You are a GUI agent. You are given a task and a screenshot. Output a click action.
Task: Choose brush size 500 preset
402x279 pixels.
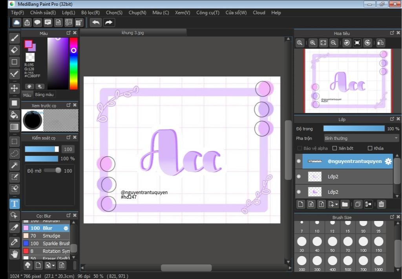pyautogui.click(x=348, y=263)
